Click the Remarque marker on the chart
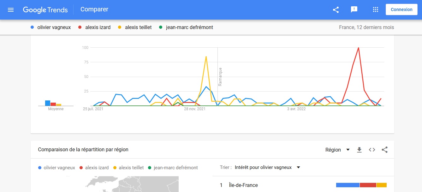 point(220,77)
